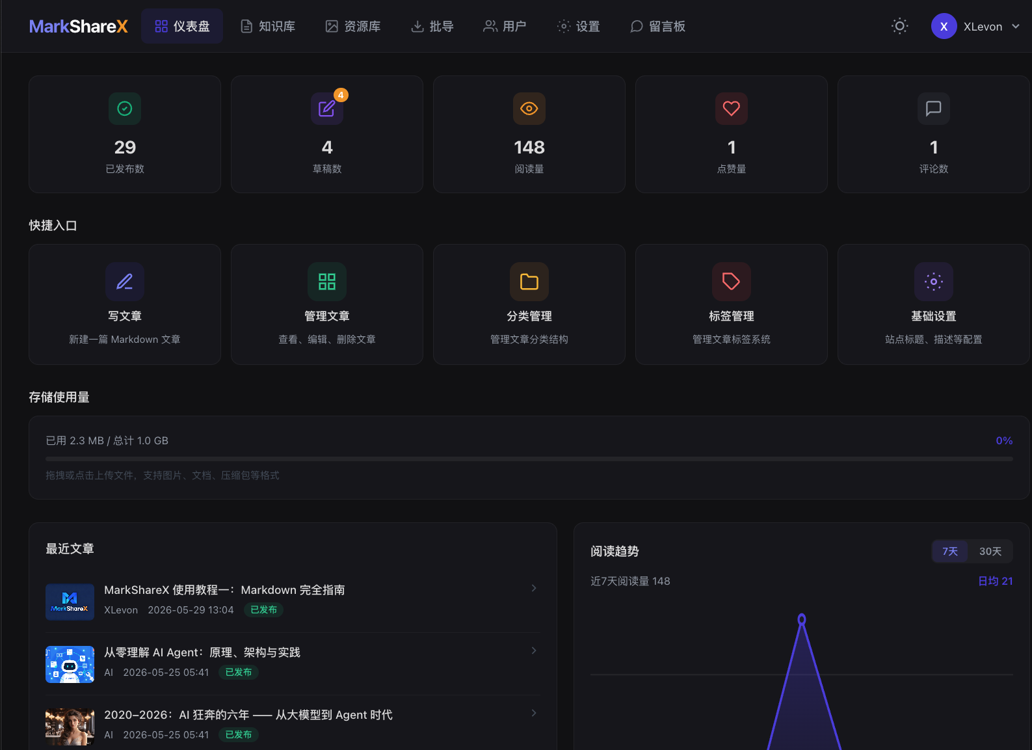The width and height of the screenshot is (1032, 750).
Task: Click the 留言板 speech bubble nav icon
Action: click(x=637, y=26)
